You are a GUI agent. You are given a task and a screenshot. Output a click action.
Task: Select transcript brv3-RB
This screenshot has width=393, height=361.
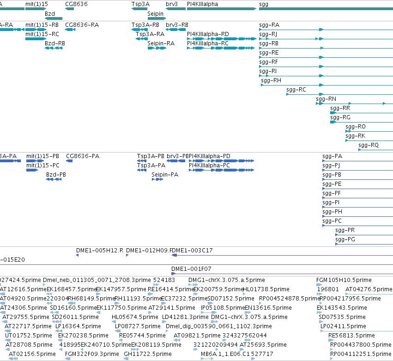pos(175,30)
